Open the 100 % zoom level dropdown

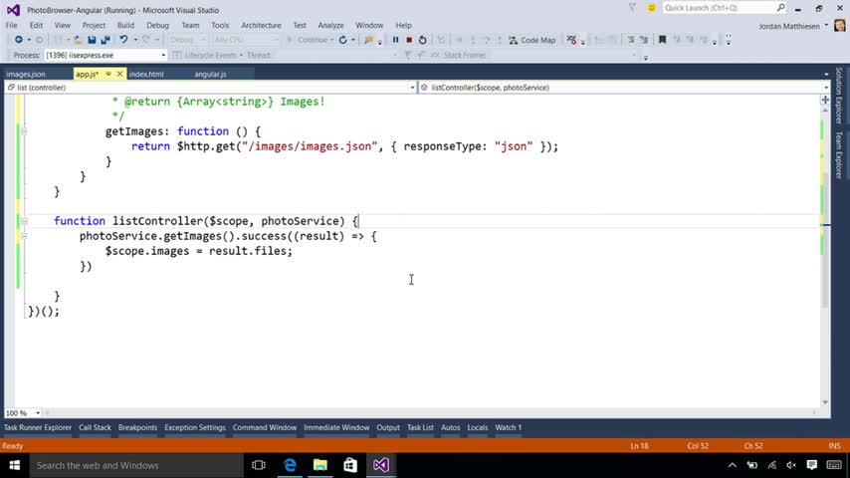tap(38, 413)
